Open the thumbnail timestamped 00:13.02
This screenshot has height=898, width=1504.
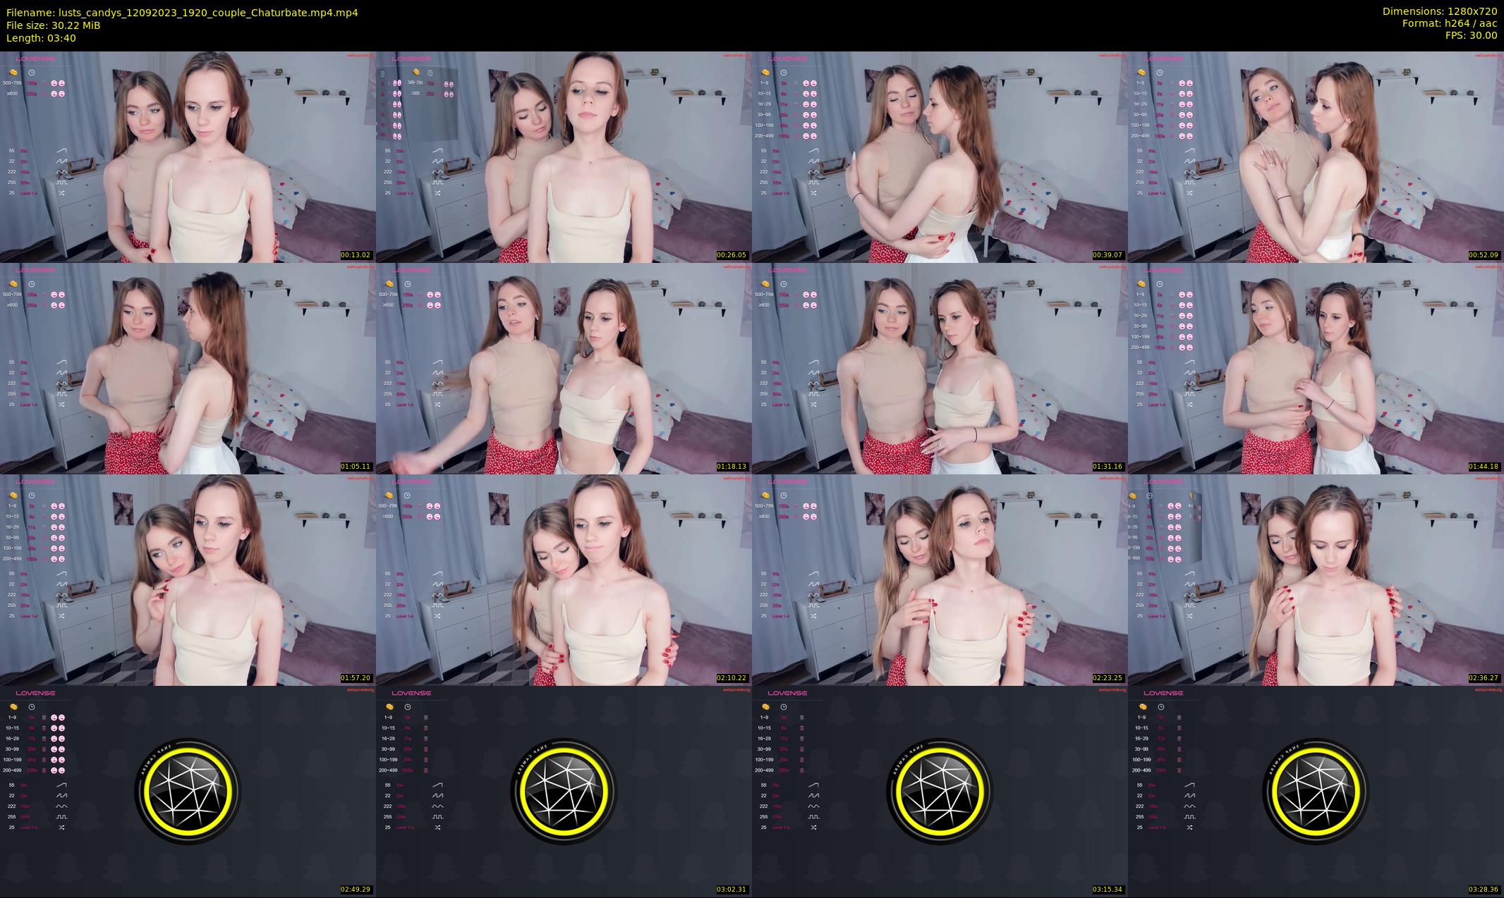[x=188, y=156]
